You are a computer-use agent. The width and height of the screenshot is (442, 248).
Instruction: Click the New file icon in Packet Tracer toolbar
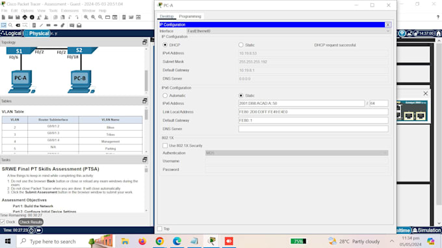tap(3, 17)
